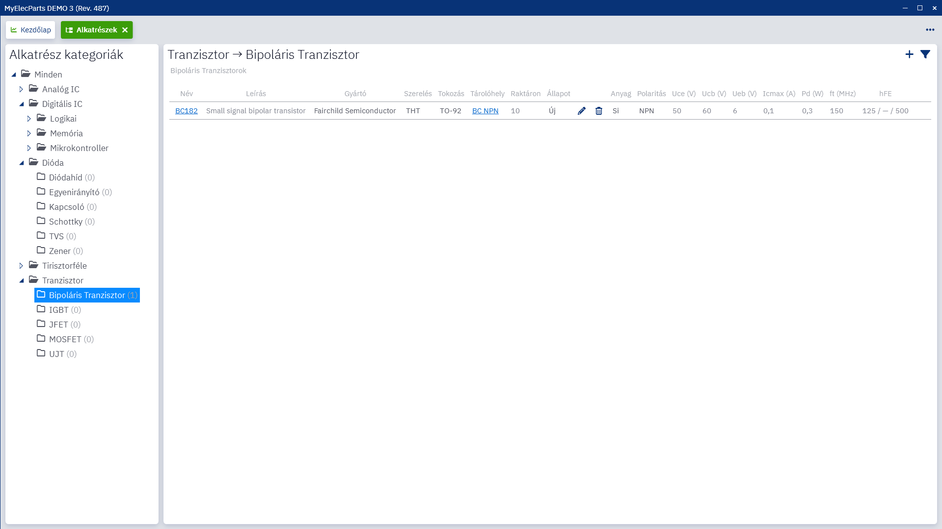Collapse the Dióda category
The height and width of the screenshot is (529, 942).
[21, 163]
